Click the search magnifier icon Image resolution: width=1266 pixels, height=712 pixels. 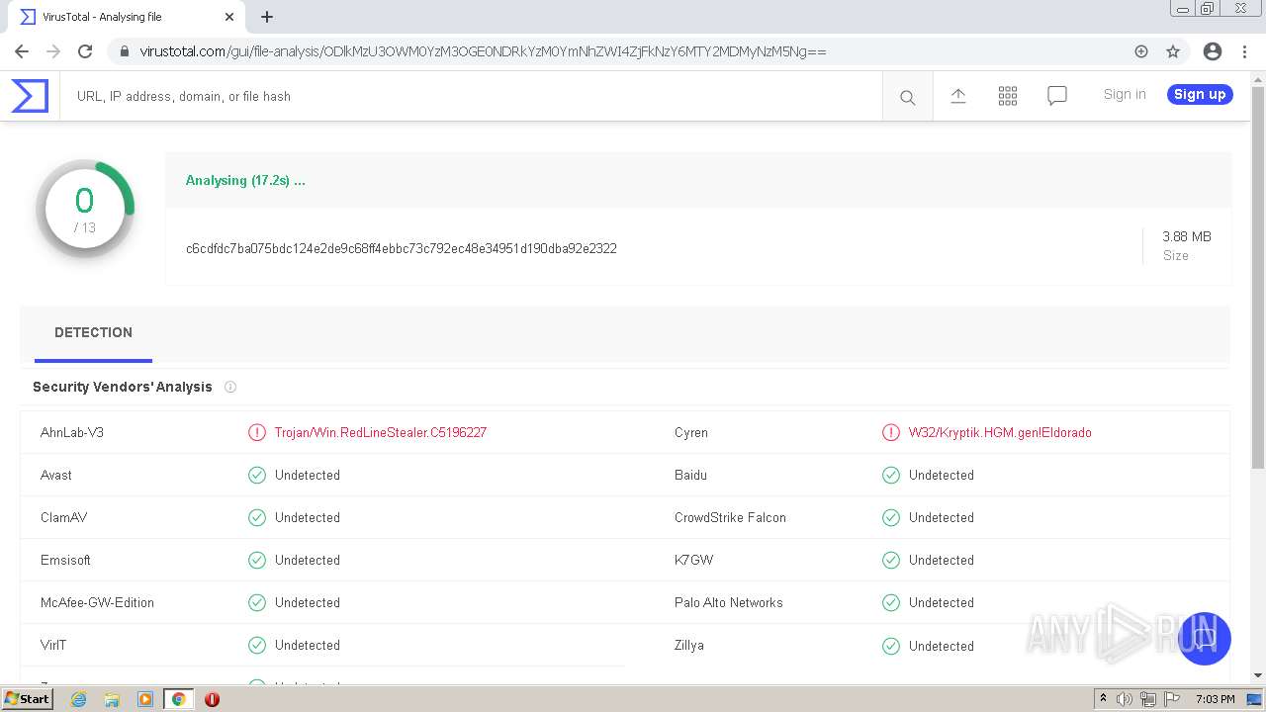(907, 97)
